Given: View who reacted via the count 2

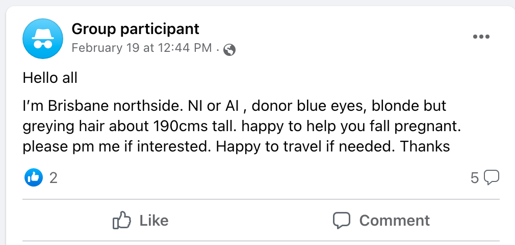Looking at the screenshot, I should [53, 178].
